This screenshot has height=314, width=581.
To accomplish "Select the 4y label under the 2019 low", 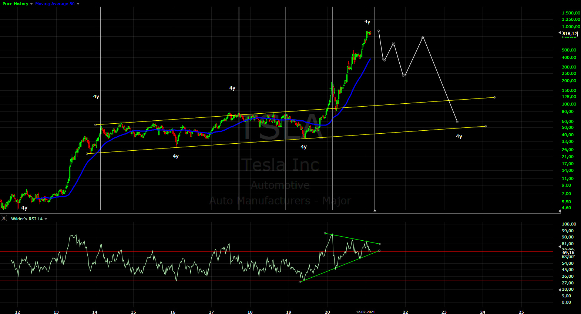I will coord(303,147).
